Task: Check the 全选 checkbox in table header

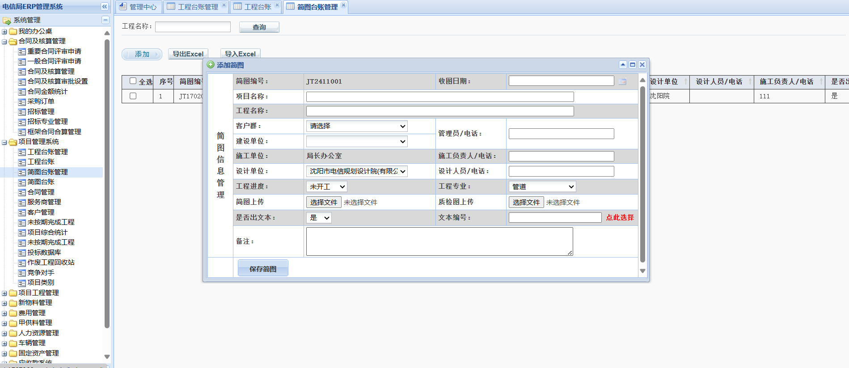Action: (133, 81)
